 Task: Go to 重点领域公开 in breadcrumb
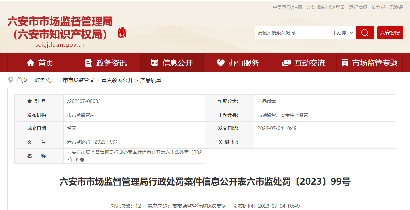click(x=117, y=80)
